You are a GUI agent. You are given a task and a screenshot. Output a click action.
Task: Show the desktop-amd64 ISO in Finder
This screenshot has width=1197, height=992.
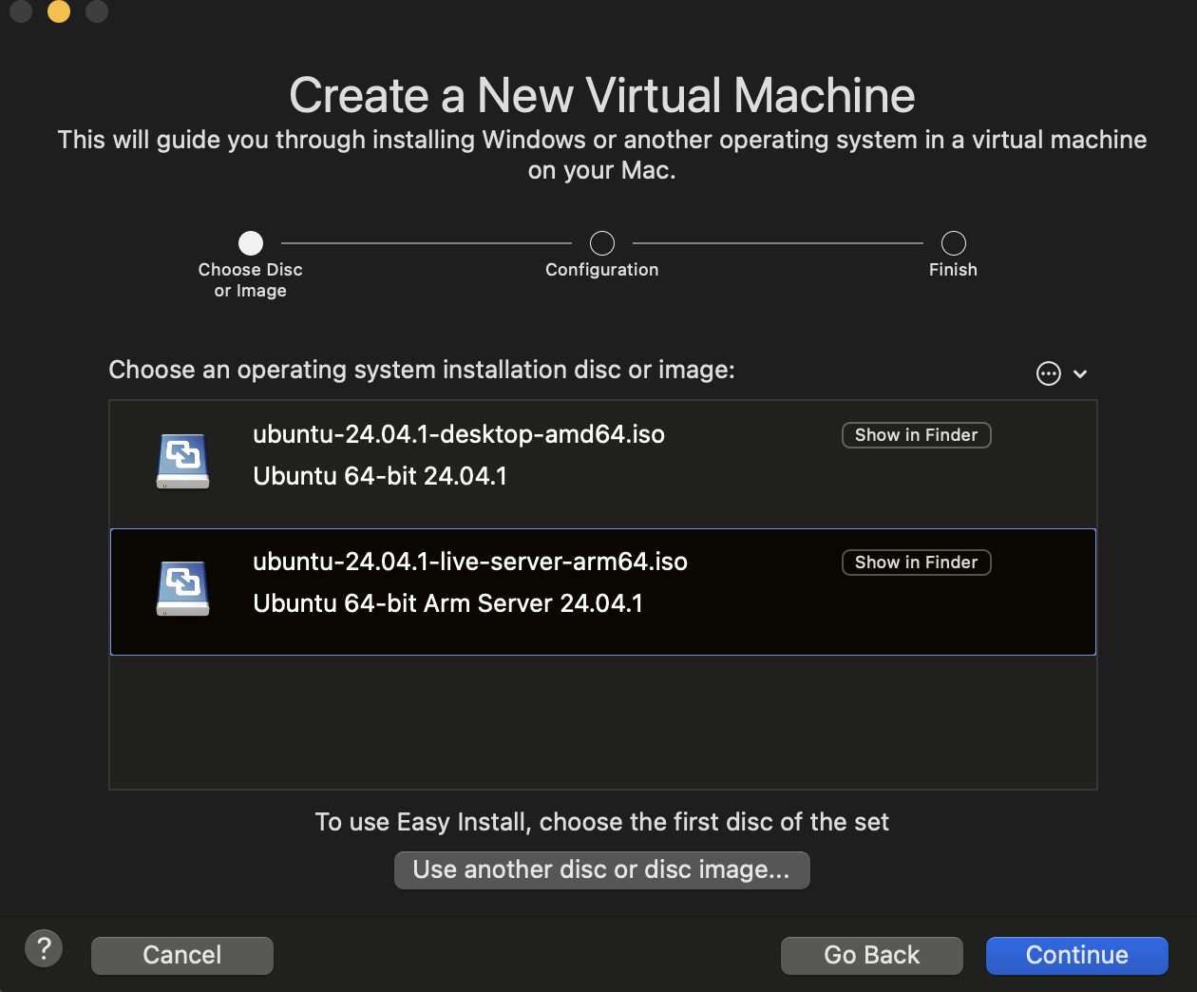click(916, 434)
